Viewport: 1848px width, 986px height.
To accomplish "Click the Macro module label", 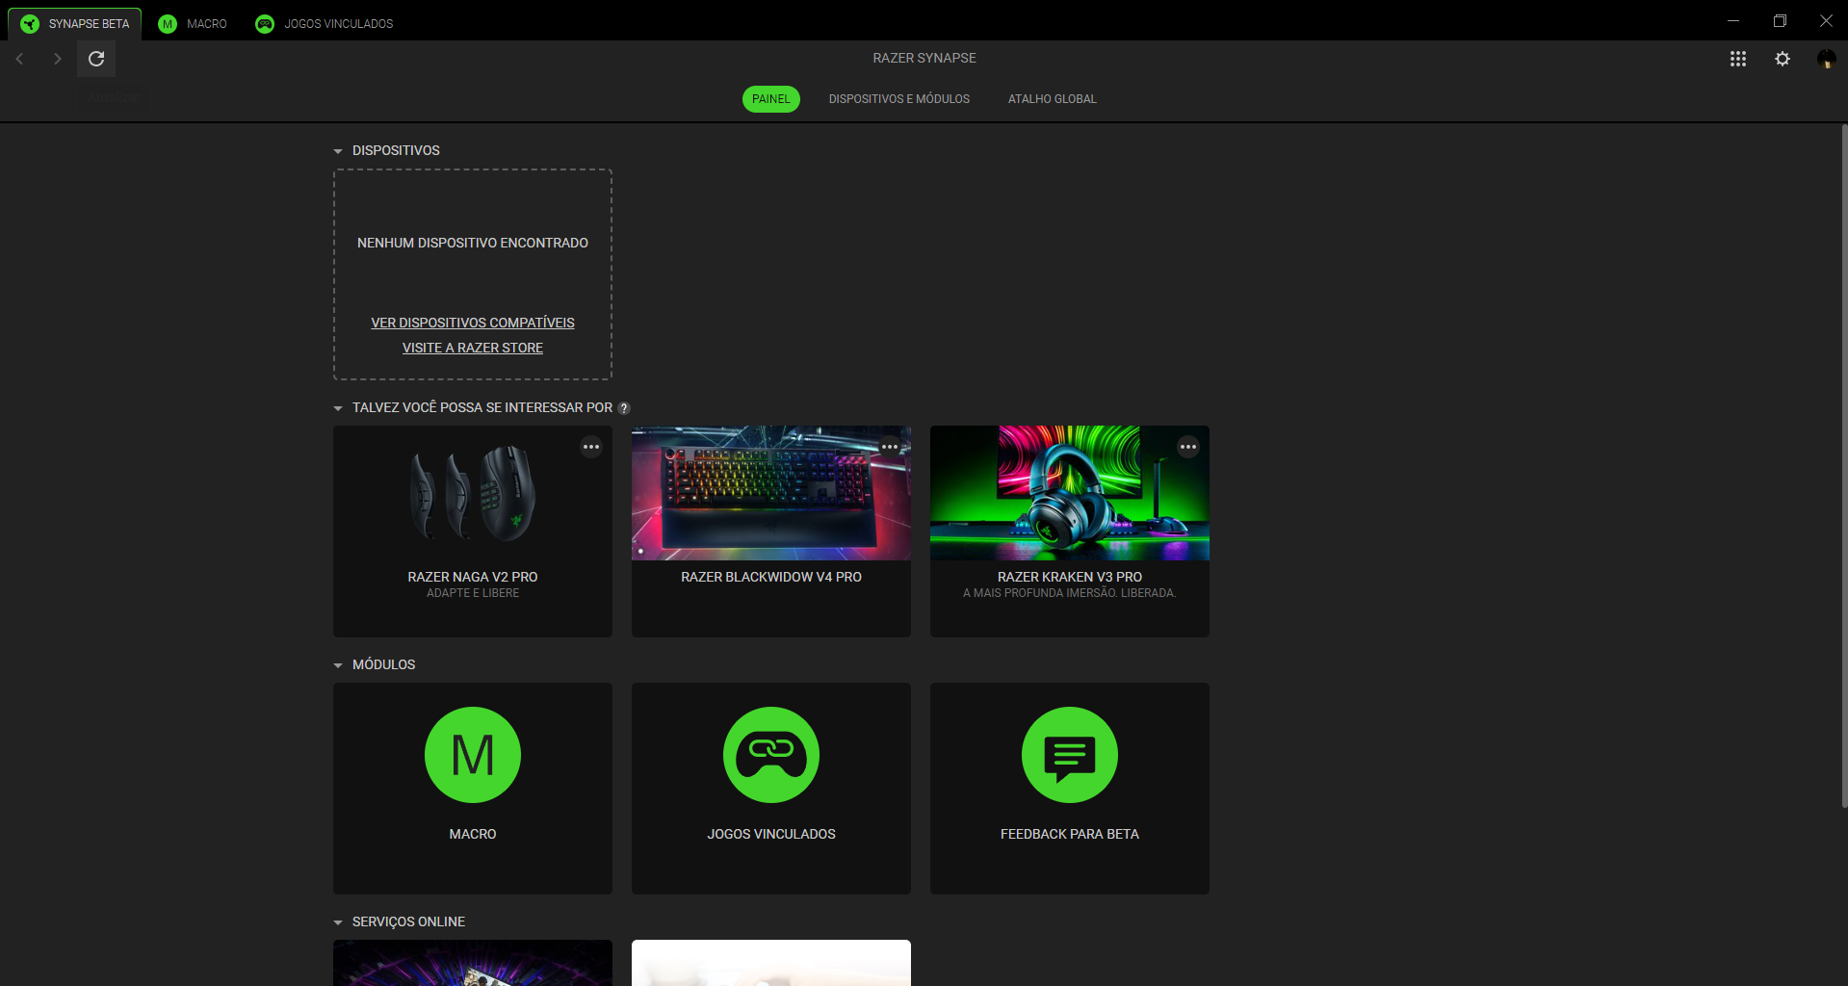I will point(473,834).
